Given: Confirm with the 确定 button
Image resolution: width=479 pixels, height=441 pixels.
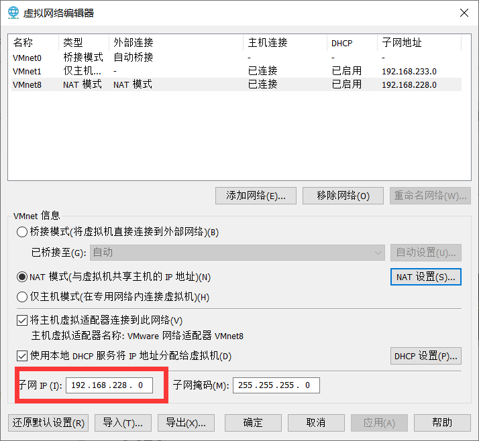Looking at the screenshot, I should (253, 423).
